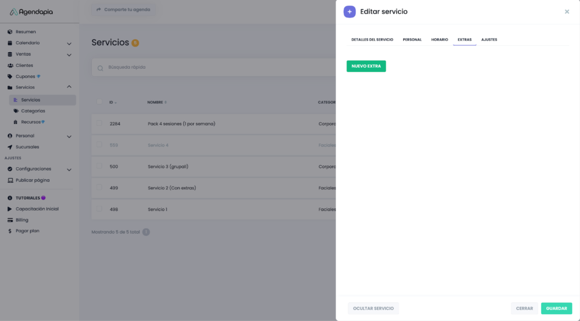The image size is (580, 321).
Task: Click the Resumen cube icon in sidebar
Action: click(x=10, y=32)
